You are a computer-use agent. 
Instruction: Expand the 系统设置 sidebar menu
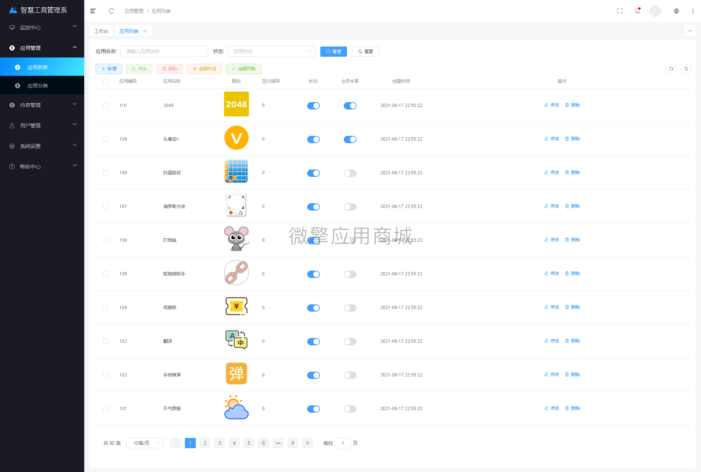[x=42, y=146]
